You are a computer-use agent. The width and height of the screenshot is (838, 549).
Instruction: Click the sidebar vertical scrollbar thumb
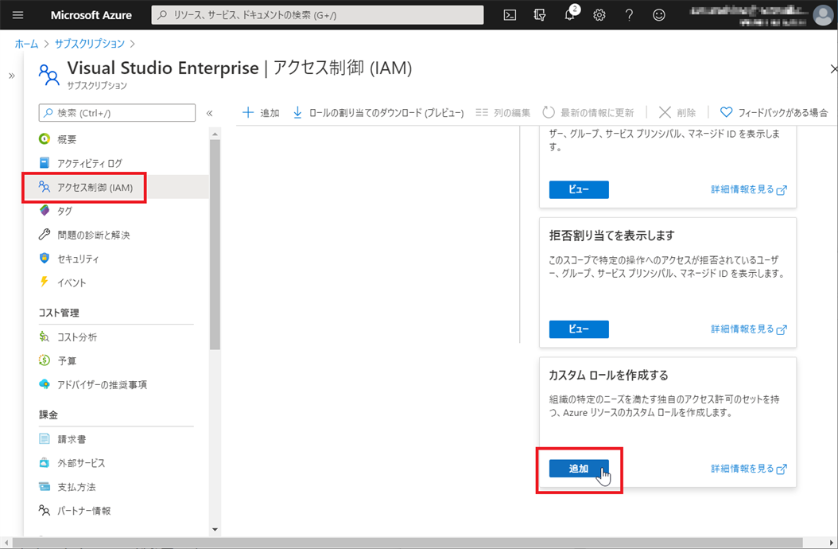pos(215,244)
